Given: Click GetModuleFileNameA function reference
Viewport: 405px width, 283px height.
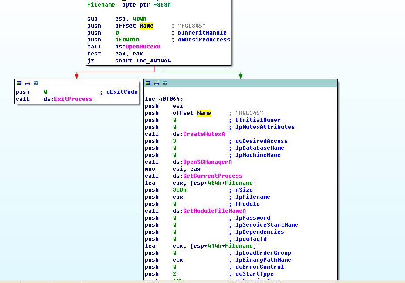Looking at the screenshot, I should click(214, 211).
